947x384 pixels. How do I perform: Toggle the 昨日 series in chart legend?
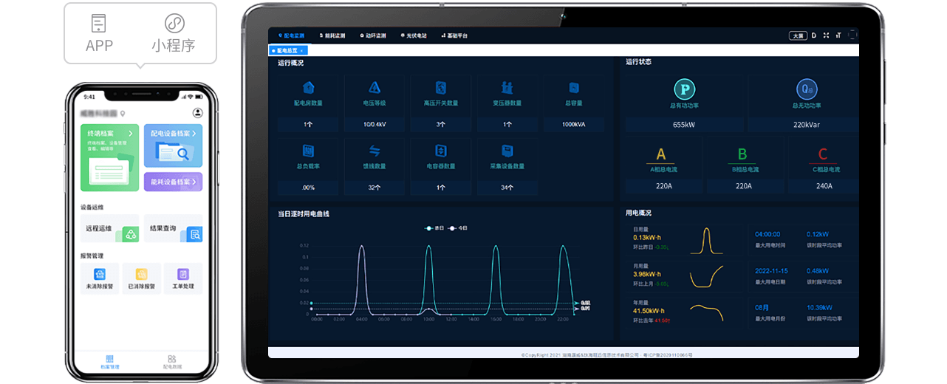point(434,228)
